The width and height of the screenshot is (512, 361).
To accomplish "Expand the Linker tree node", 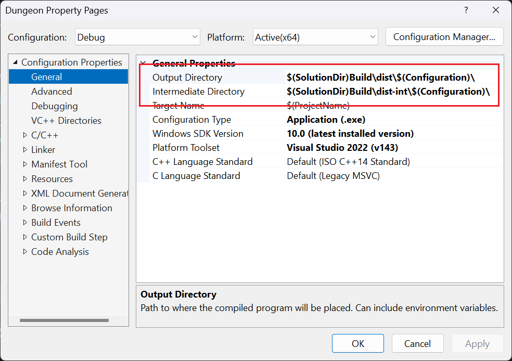I will (25, 150).
